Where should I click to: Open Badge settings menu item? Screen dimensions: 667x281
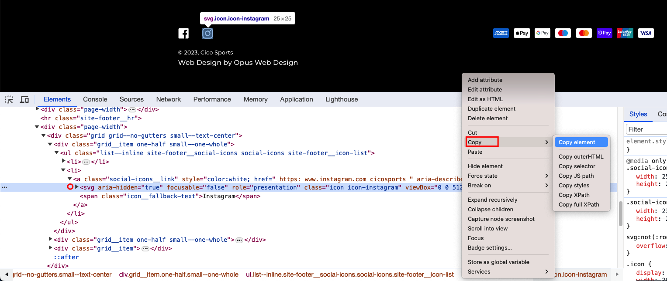click(508, 248)
